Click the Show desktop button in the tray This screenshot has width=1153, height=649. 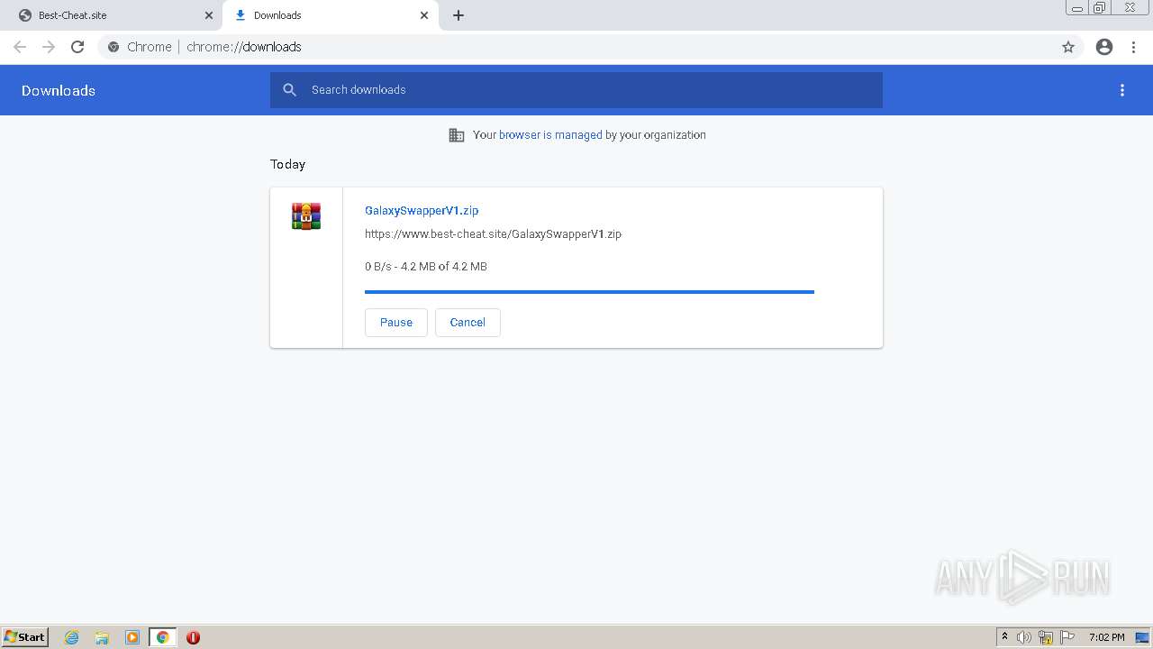(x=1142, y=637)
